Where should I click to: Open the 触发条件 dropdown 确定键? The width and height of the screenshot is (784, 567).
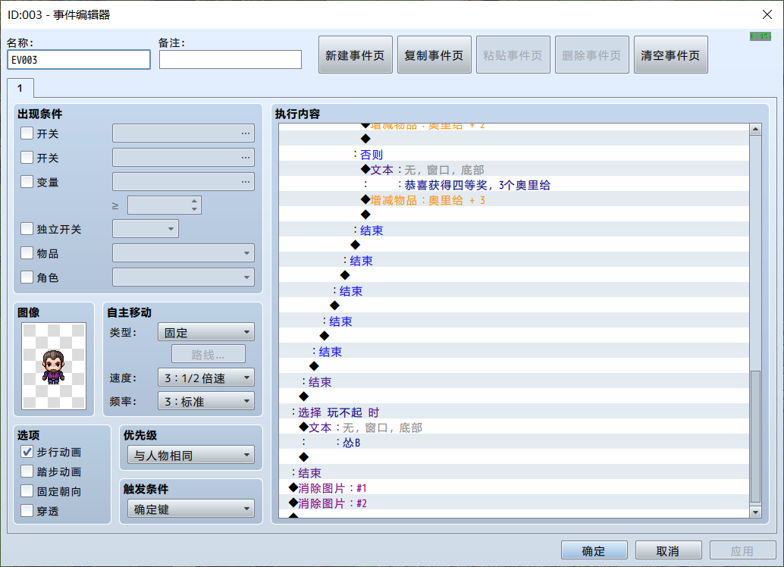tap(191, 509)
